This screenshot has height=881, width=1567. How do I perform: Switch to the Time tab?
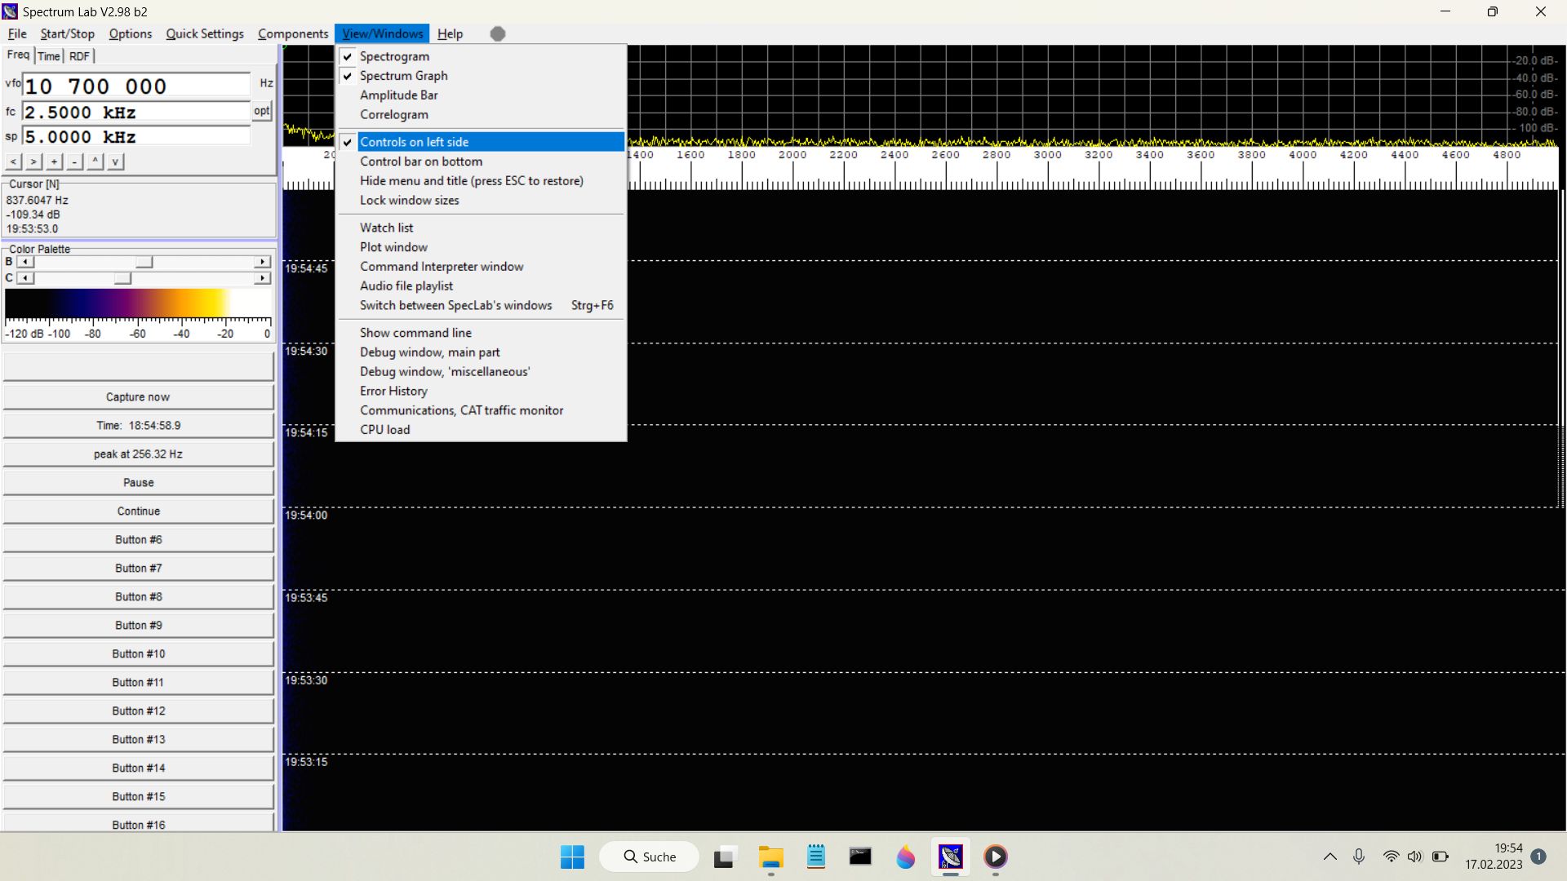[x=49, y=56]
